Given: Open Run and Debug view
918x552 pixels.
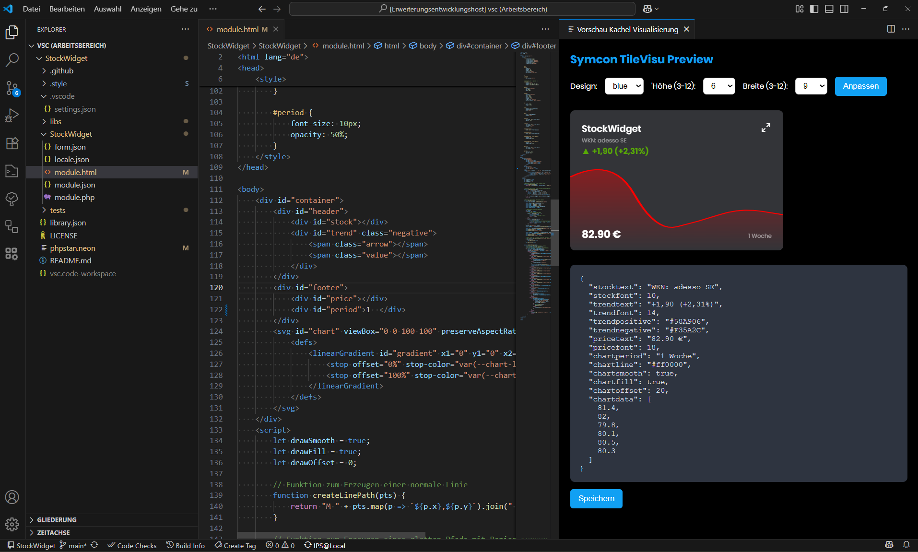Looking at the screenshot, I should 12,116.
